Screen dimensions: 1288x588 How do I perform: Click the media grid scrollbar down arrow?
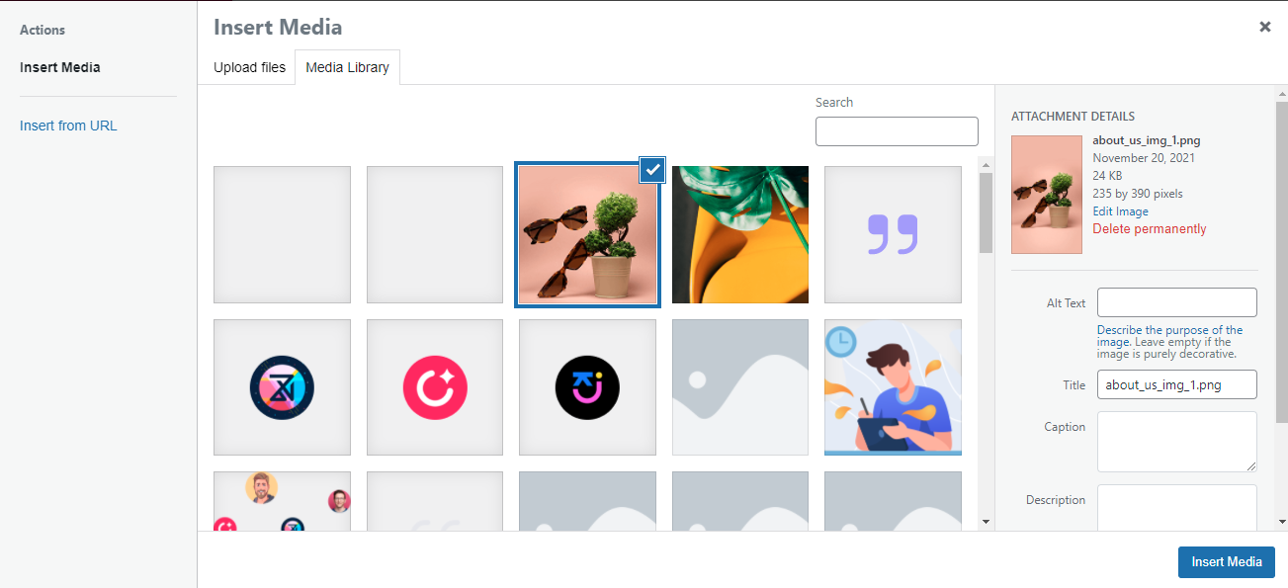986,521
